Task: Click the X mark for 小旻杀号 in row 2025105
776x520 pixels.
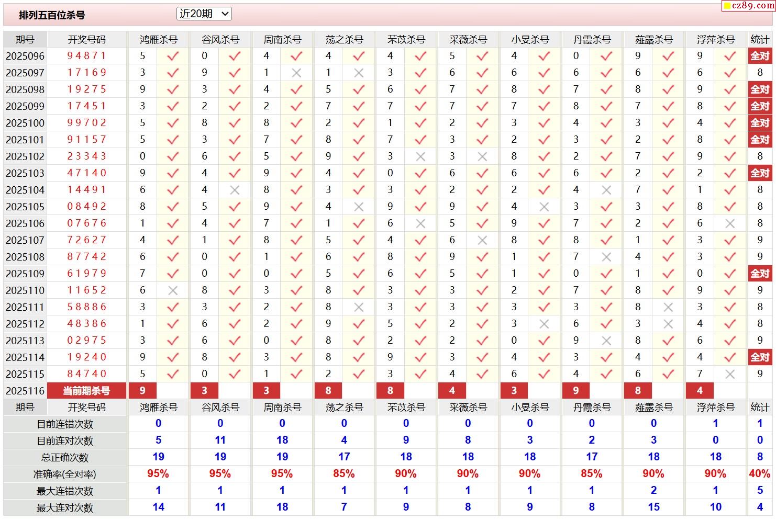Action: pos(544,207)
